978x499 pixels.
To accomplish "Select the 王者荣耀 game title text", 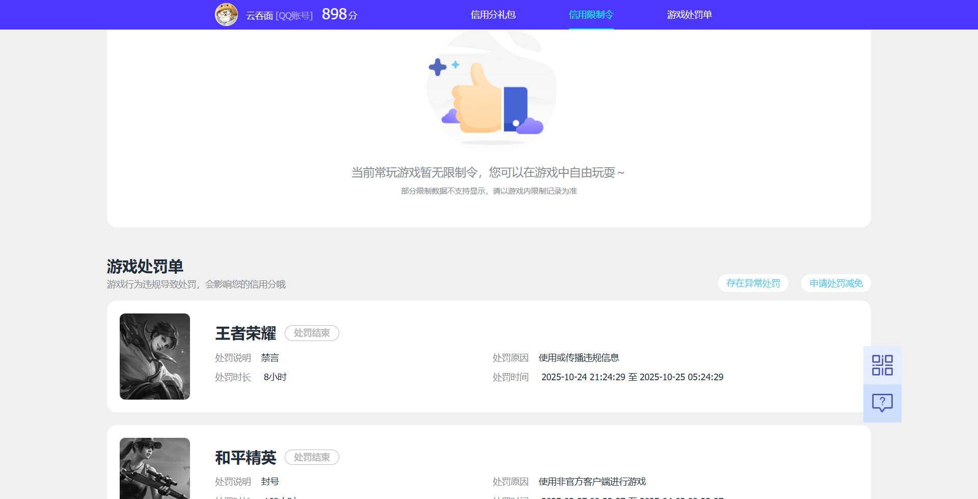I will (x=245, y=333).
